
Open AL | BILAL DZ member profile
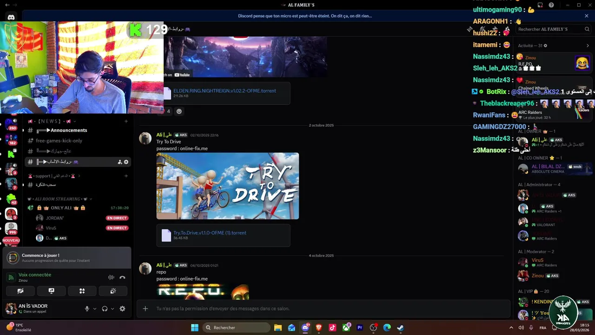tap(554, 168)
